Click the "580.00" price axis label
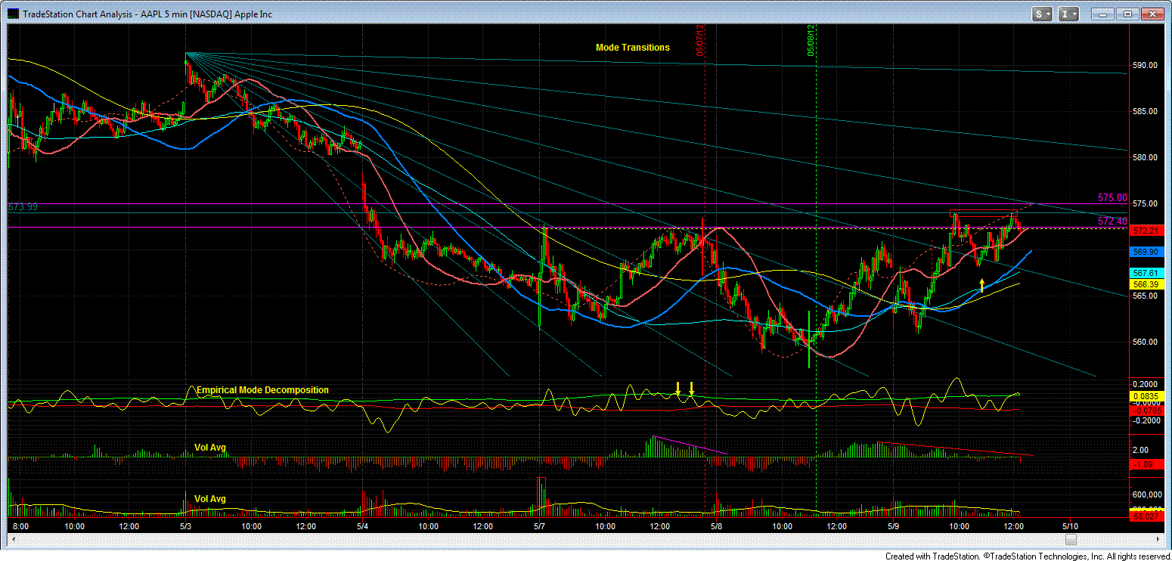This screenshot has width=1172, height=561. [x=1143, y=157]
